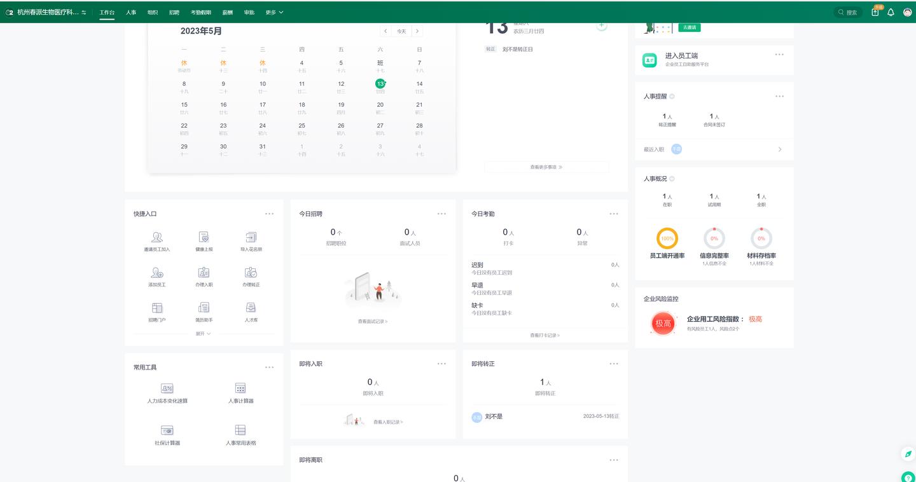Click the search box in the top bar
The width and height of the screenshot is (916, 482).
pyautogui.click(x=848, y=12)
